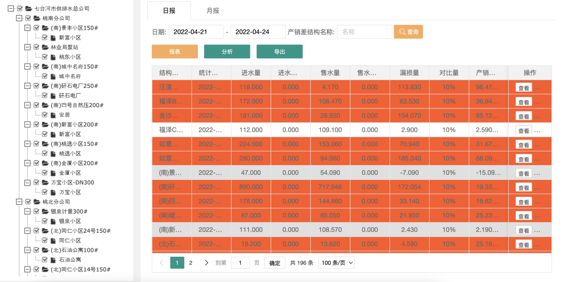Select the 日报 tab
This screenshot has width=563, height=282.
click(x=169, y=11)
